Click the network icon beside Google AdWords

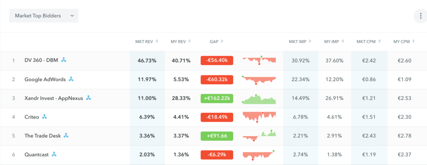pyautogui.click(x=71, y=79)
